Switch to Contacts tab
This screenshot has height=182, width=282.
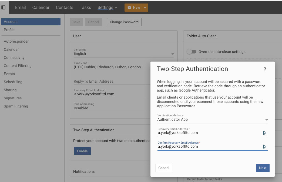click(65, 7)
